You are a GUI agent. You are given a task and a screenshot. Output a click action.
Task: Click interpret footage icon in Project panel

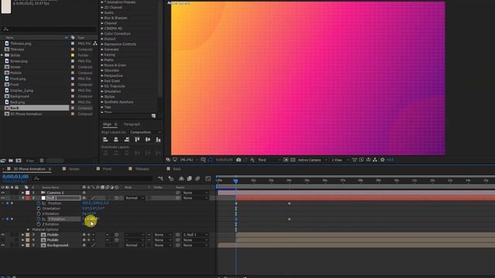[x=3, y=161]
